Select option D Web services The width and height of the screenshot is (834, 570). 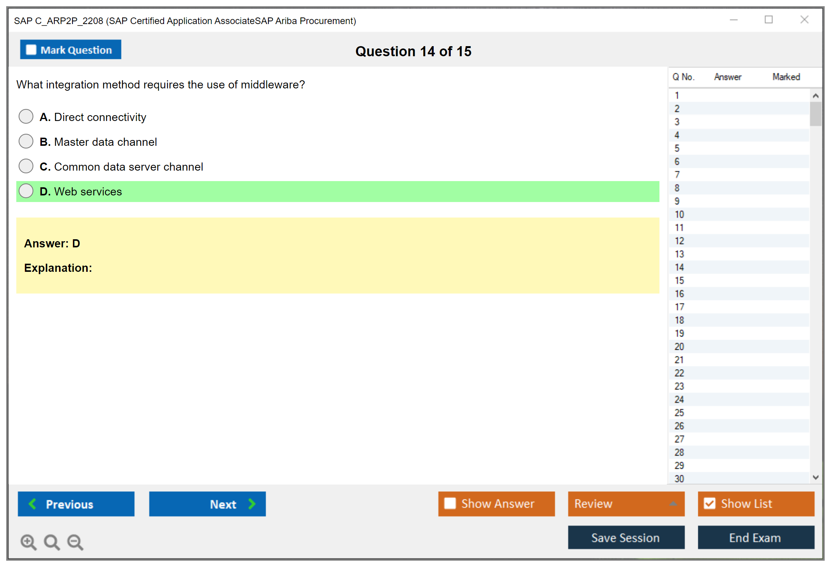[26, 191]
